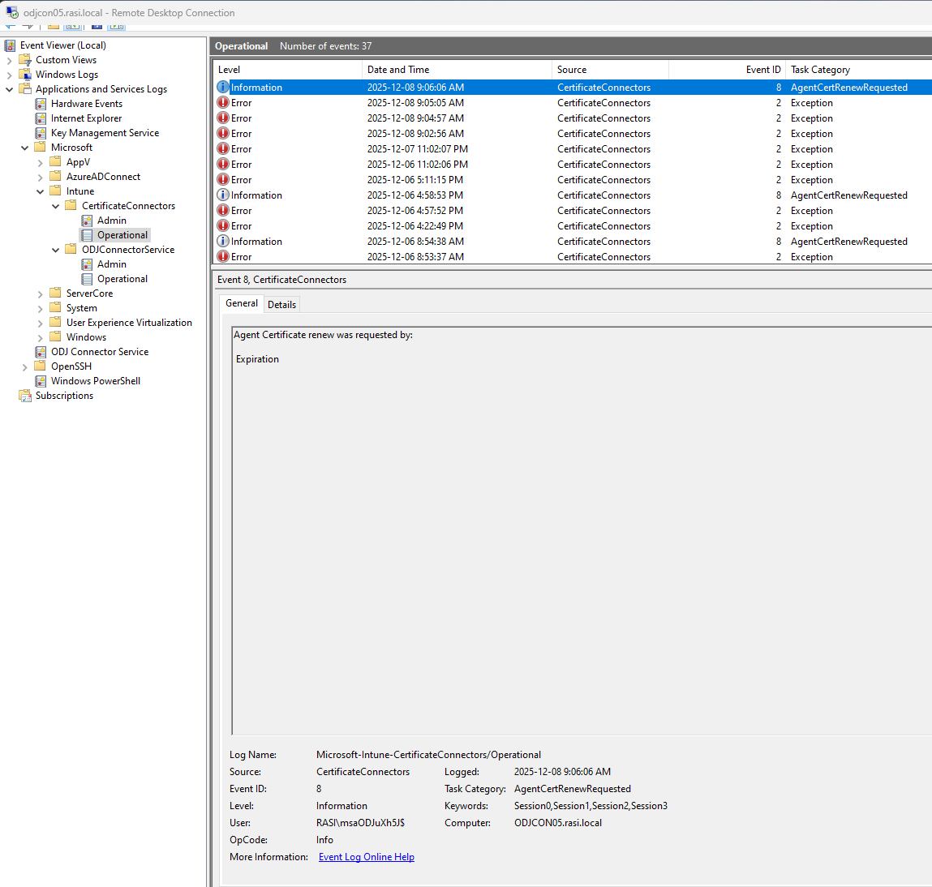Expand the AzureADConnect folder

point(41,177)
